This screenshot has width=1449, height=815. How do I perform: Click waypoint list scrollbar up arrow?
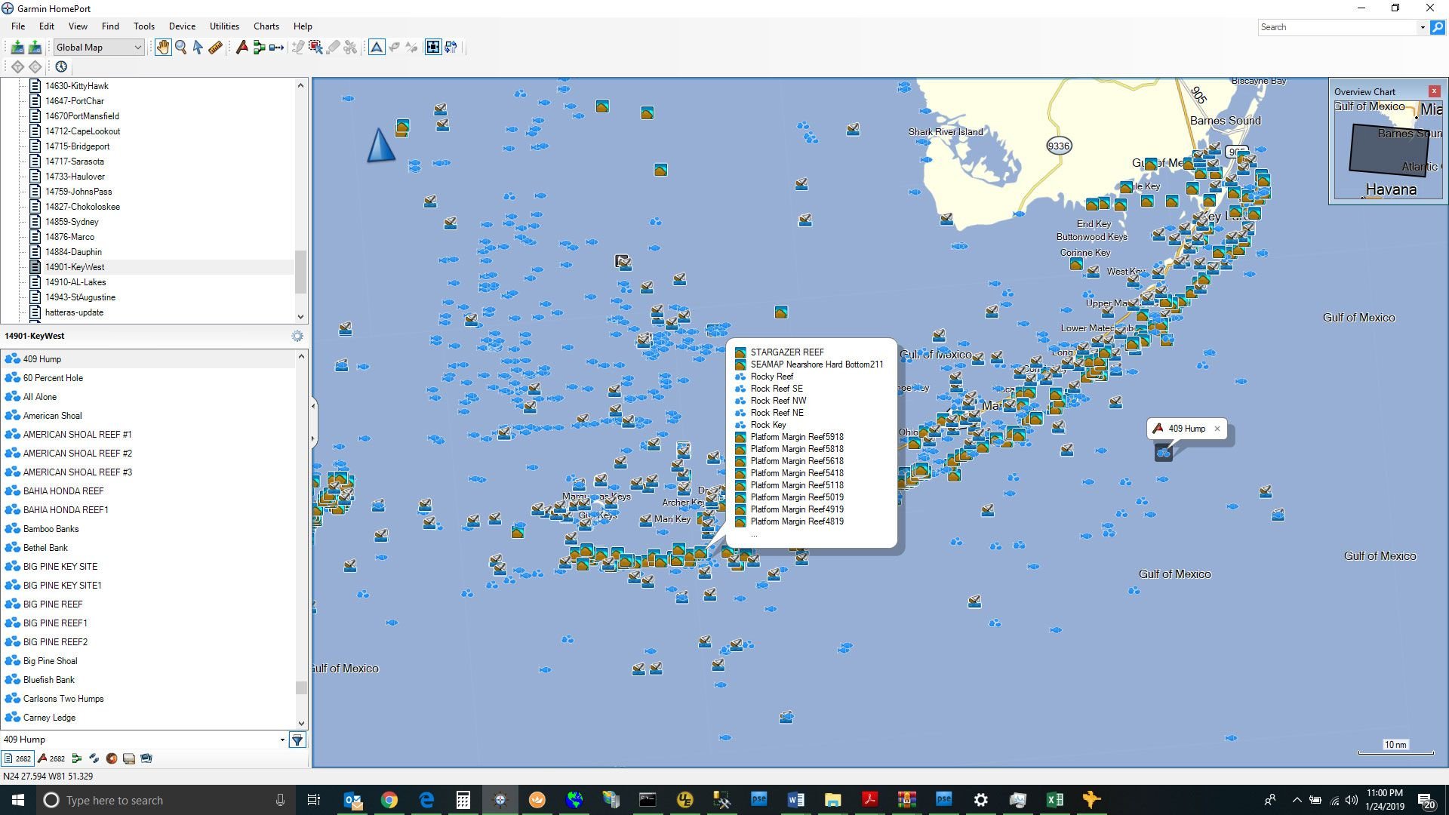pyautogui.click(x=301, y=356)
